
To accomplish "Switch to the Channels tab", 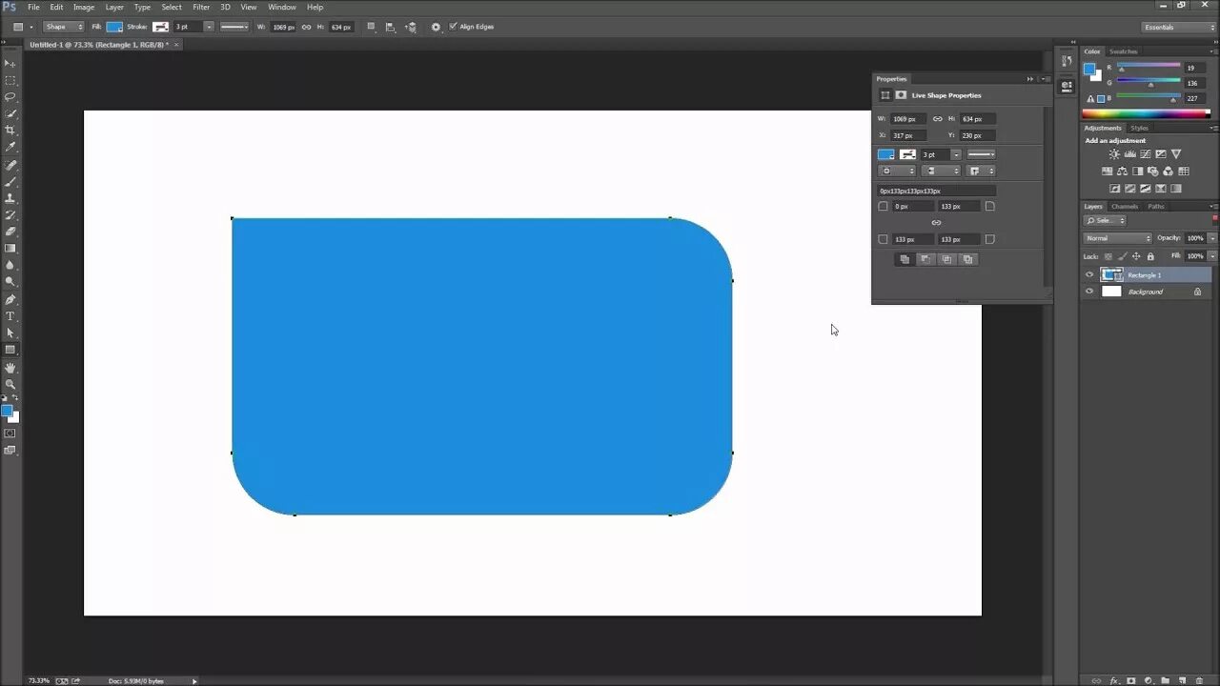I will 1125,206.
